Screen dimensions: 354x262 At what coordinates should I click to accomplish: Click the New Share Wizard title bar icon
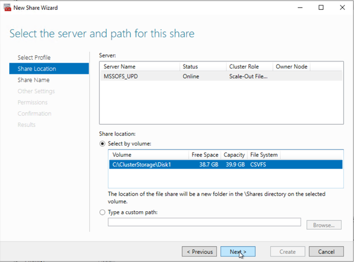(7, 8)
